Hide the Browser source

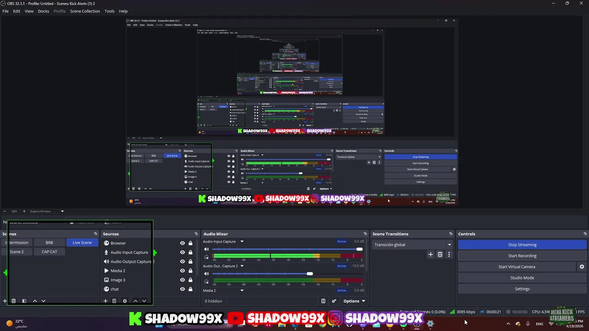tap(182, 243)
